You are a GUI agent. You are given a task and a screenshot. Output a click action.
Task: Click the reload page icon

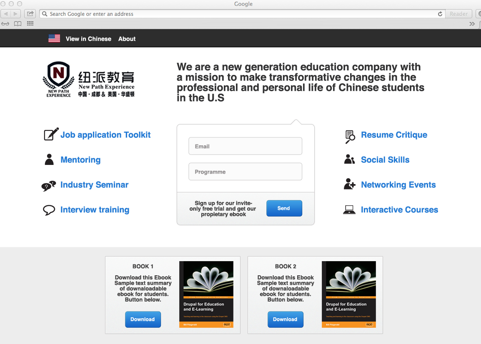coord(440,14)
